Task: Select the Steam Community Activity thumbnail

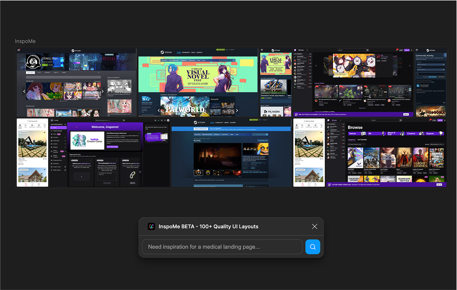Action: (x=431, y=82)
